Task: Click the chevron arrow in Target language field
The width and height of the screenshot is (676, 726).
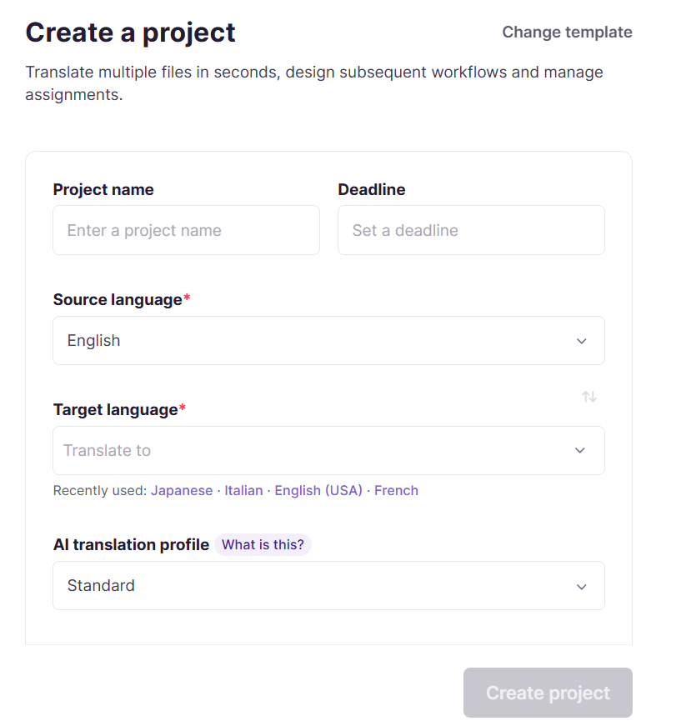Action: 579,450
